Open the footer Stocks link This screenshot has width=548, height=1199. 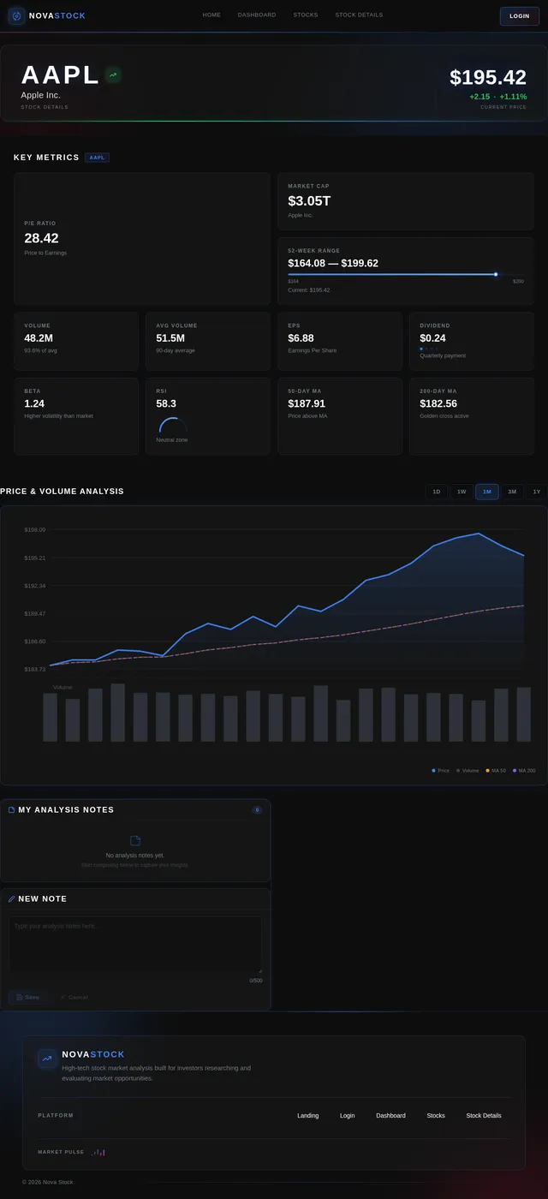pyautogui.click(x=436, y=1116)
